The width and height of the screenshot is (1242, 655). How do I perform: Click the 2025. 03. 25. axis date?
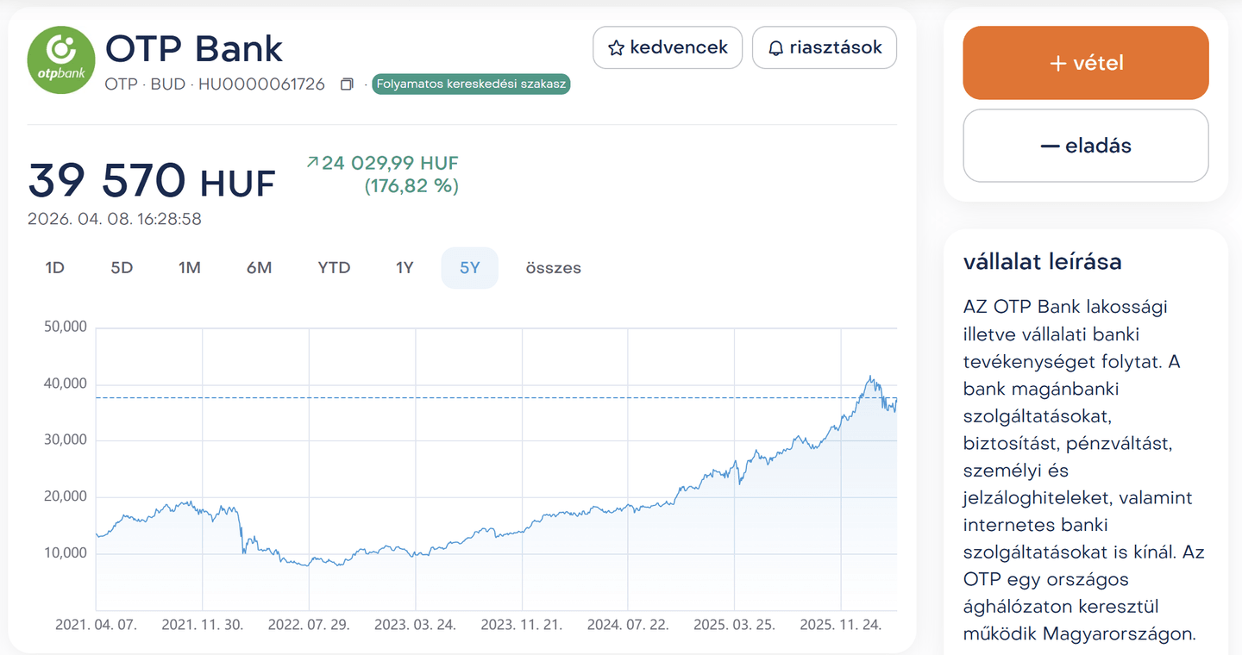735,625
